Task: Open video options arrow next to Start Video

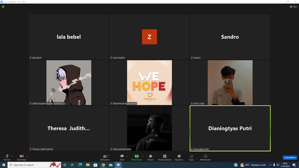Action: [28, 156]
